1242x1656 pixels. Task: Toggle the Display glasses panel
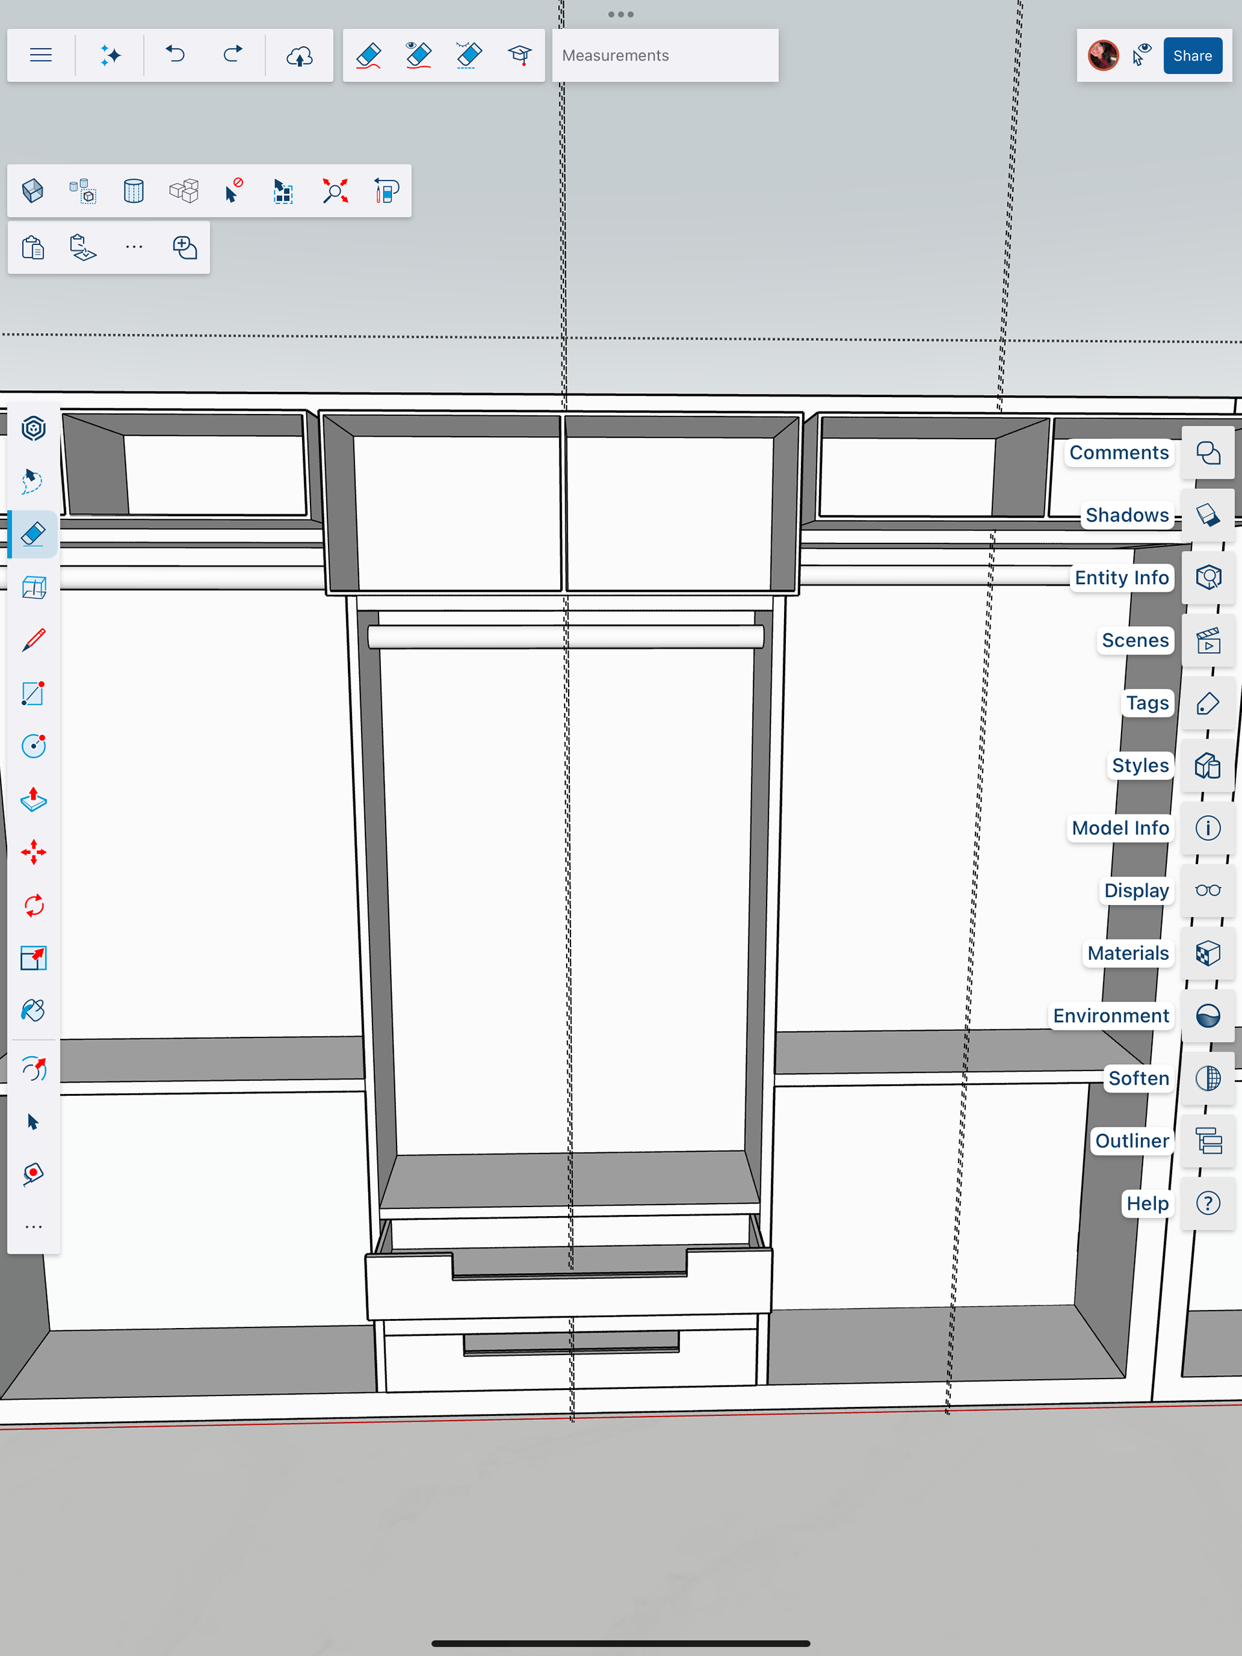pyautogui.click(x=1208, y=890)
